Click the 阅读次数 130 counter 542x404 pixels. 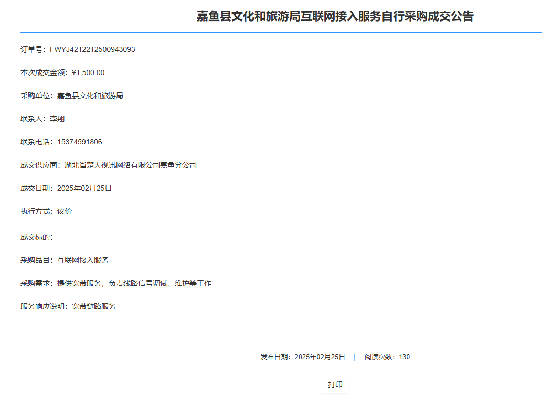[x=387, y=357]
